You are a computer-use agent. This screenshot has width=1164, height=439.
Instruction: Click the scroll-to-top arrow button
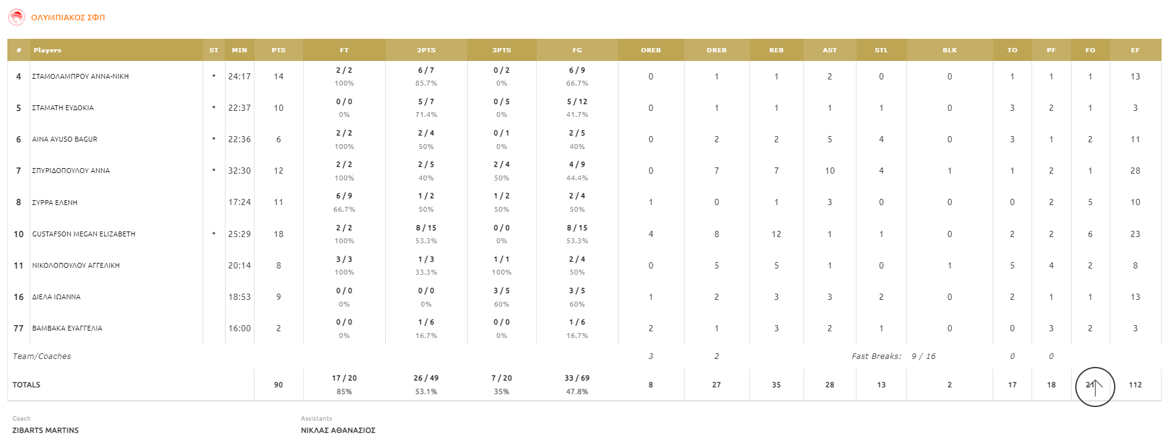tap(1095, 387)
